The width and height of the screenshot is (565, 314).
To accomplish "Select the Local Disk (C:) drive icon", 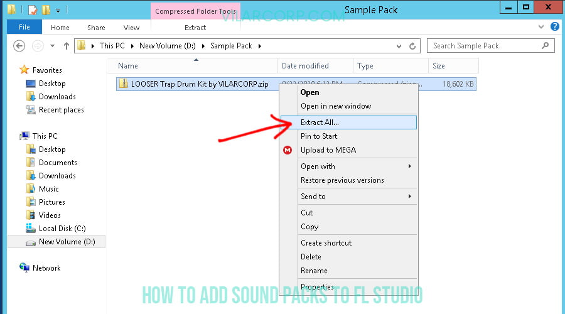I will click(31, 229).
